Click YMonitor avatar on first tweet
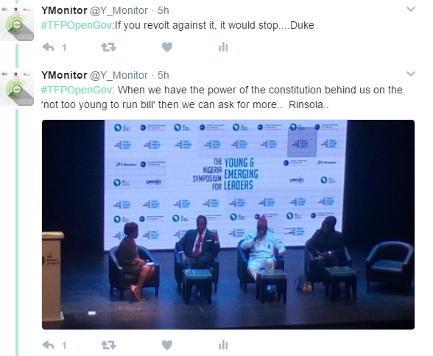433x356 pixels. tap(17, 24)
